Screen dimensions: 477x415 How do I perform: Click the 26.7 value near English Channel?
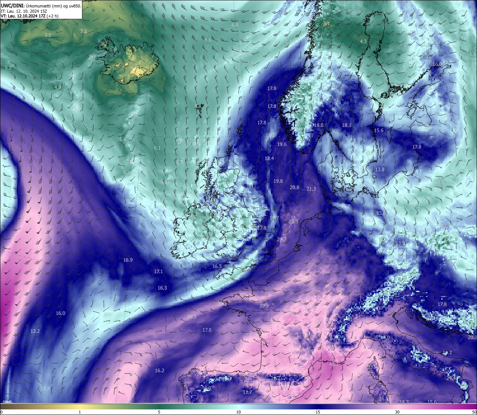pyautogui.click(x=282, y=240)
